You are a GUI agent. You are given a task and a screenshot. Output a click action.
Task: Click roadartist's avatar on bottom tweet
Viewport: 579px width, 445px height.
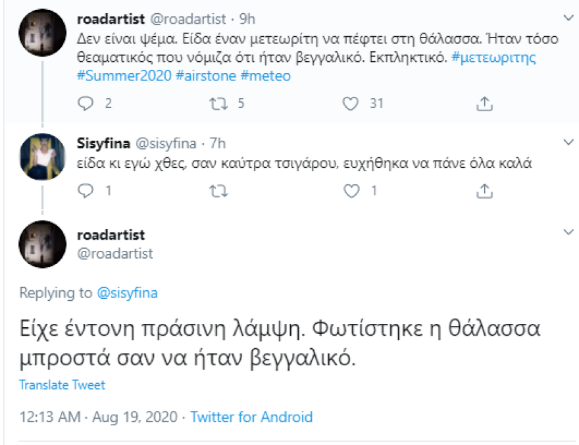point(42,244)
